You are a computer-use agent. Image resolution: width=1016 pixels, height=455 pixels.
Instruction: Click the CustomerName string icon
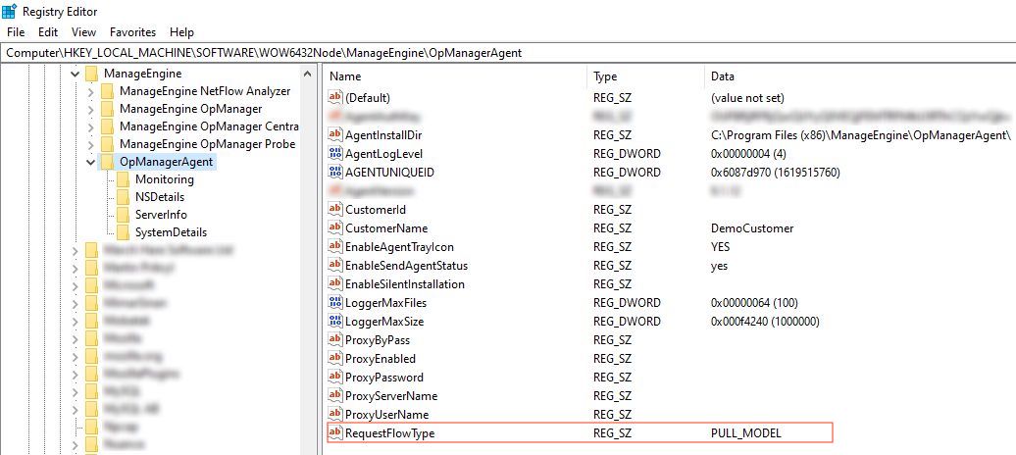(335, 228)
